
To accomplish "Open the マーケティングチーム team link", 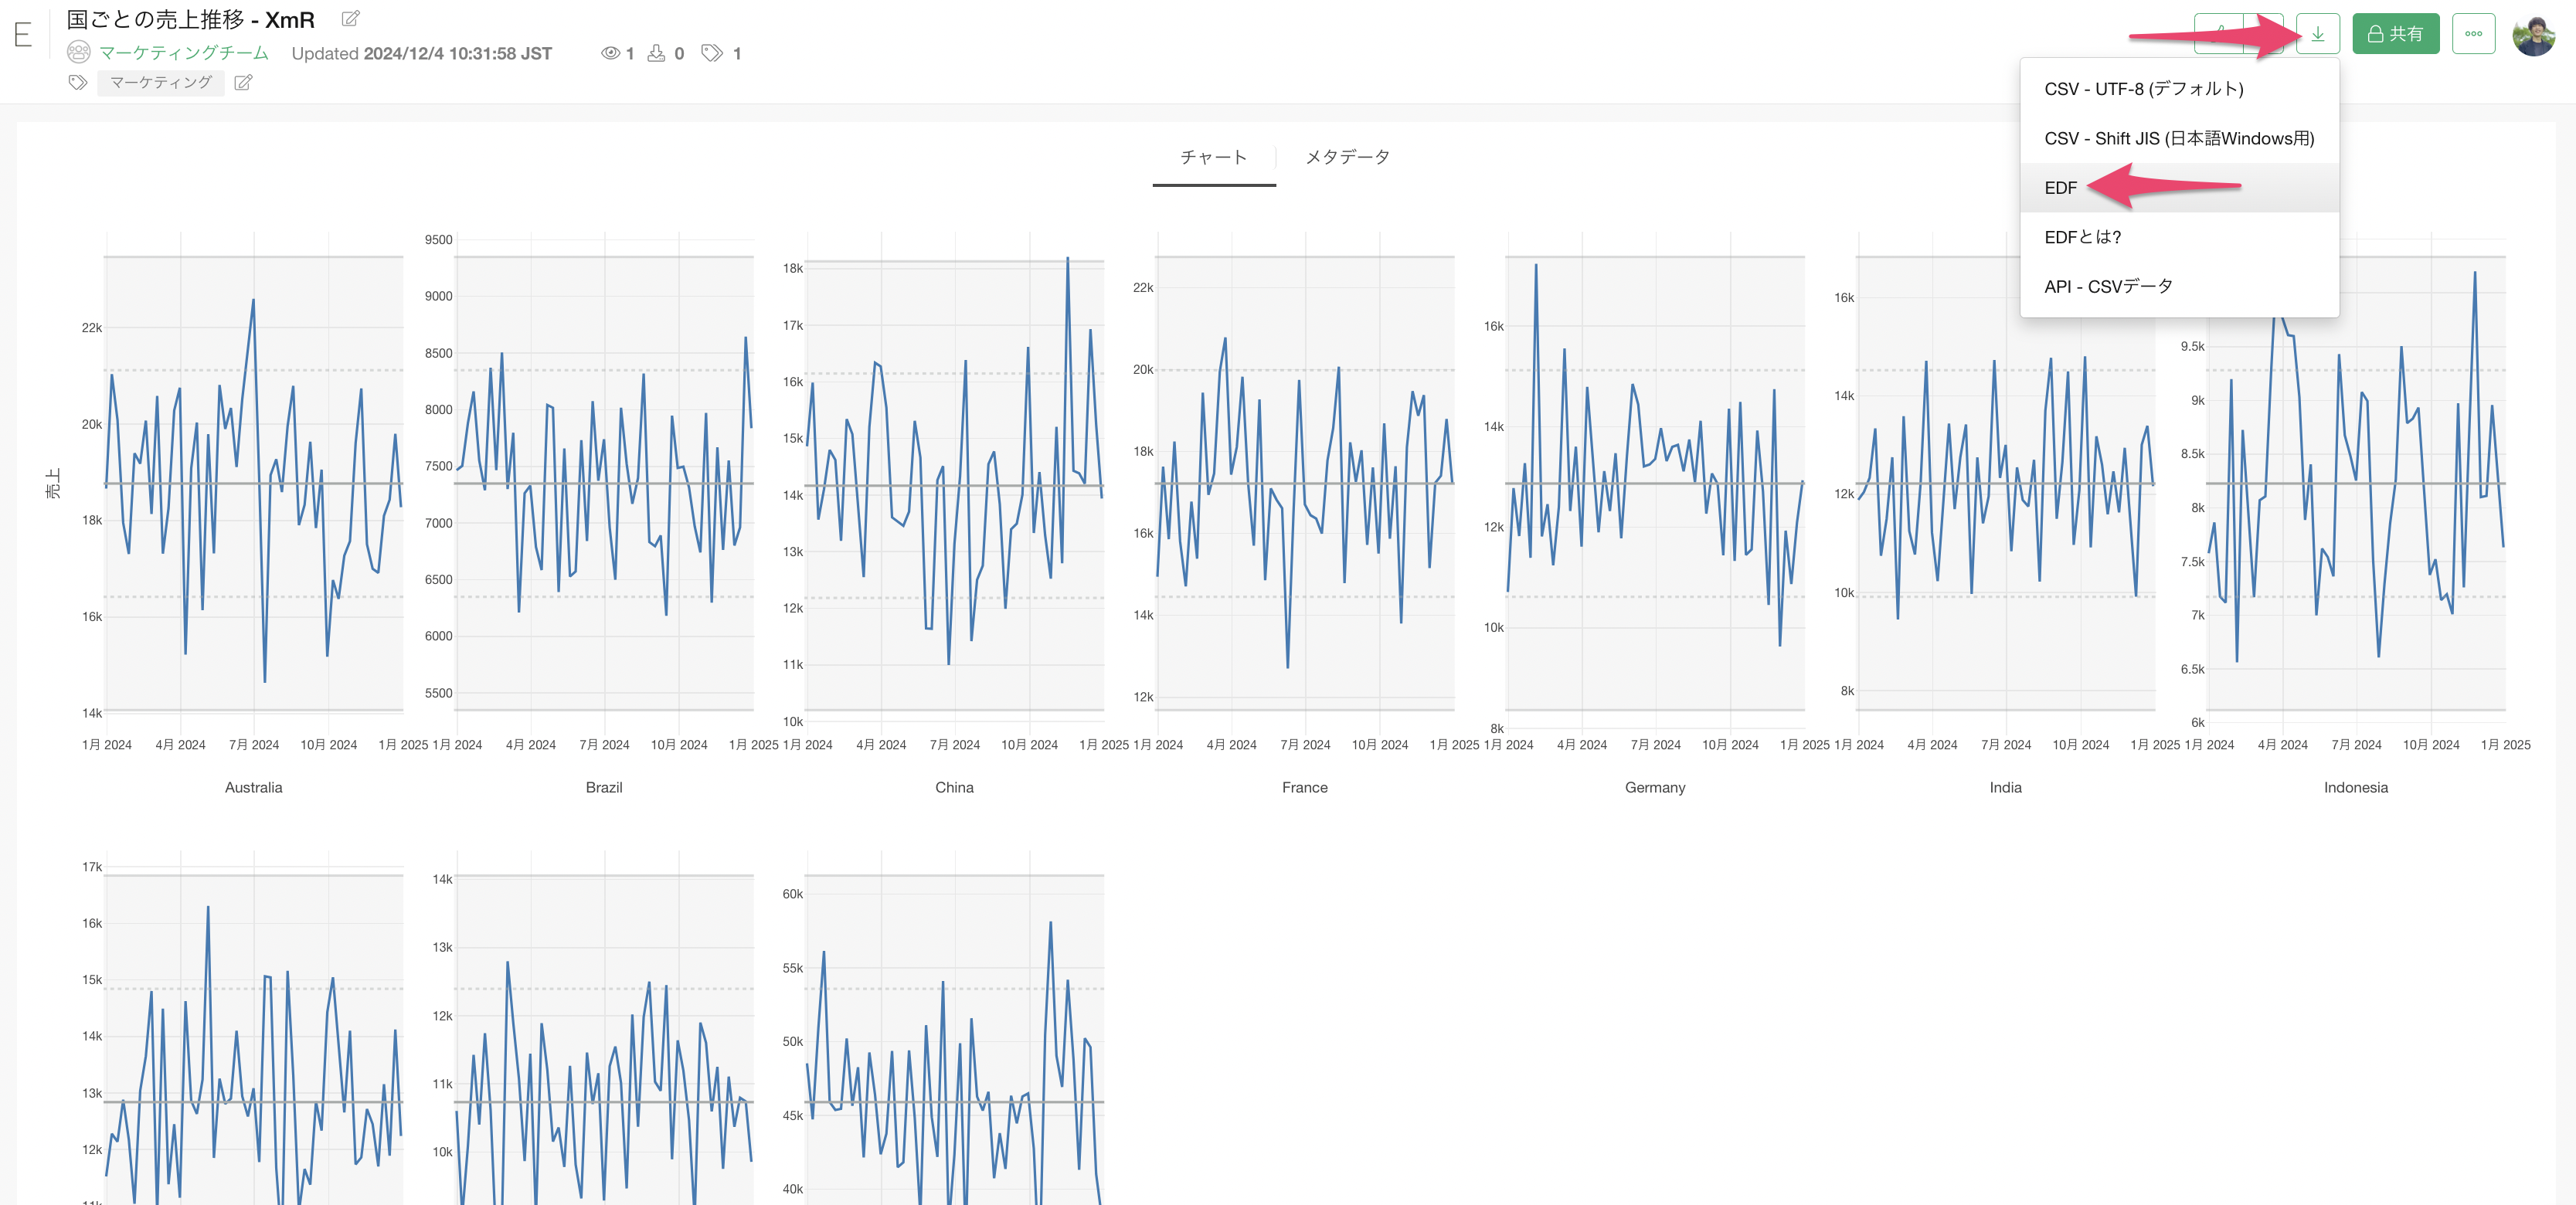I will coord(184,53).
